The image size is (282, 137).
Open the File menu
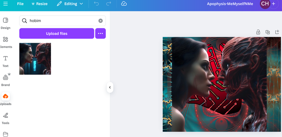pyautogui.click(x=20, y=4)
